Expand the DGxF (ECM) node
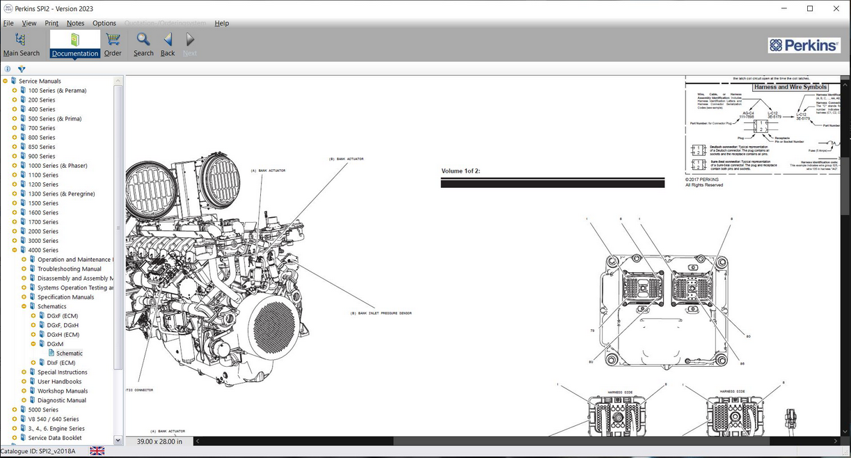The width and height of the screenshot is (851, 458). (33, 316)
